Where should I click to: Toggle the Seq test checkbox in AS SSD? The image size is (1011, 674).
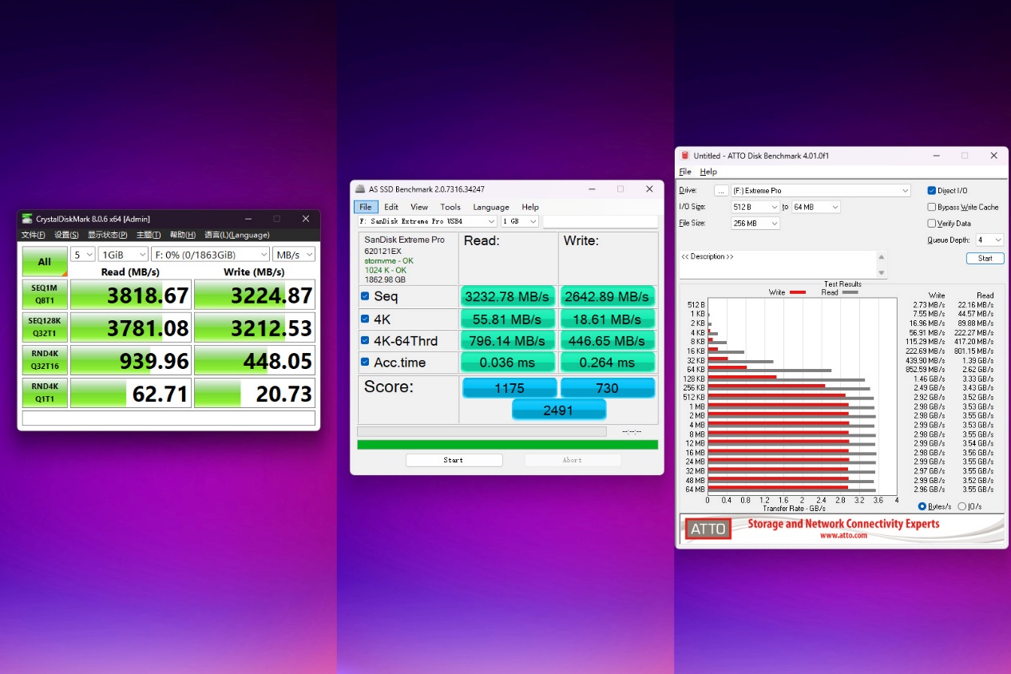(365, 296)
